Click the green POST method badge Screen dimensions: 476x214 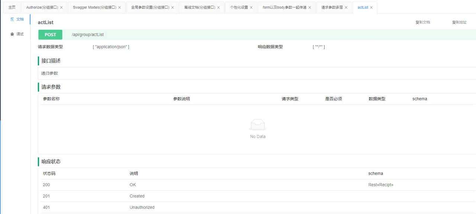pos(50,35)
